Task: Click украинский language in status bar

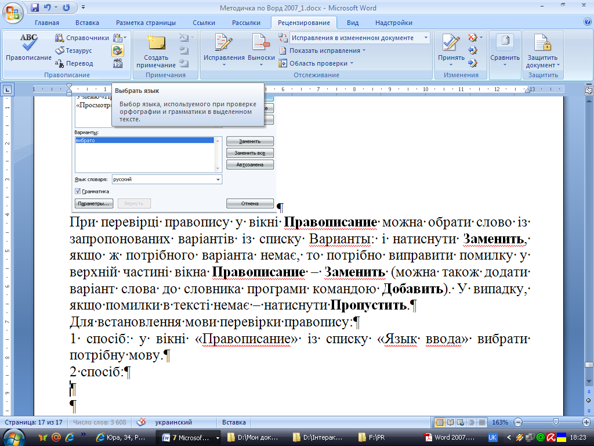Action: [x=173, y=422]
